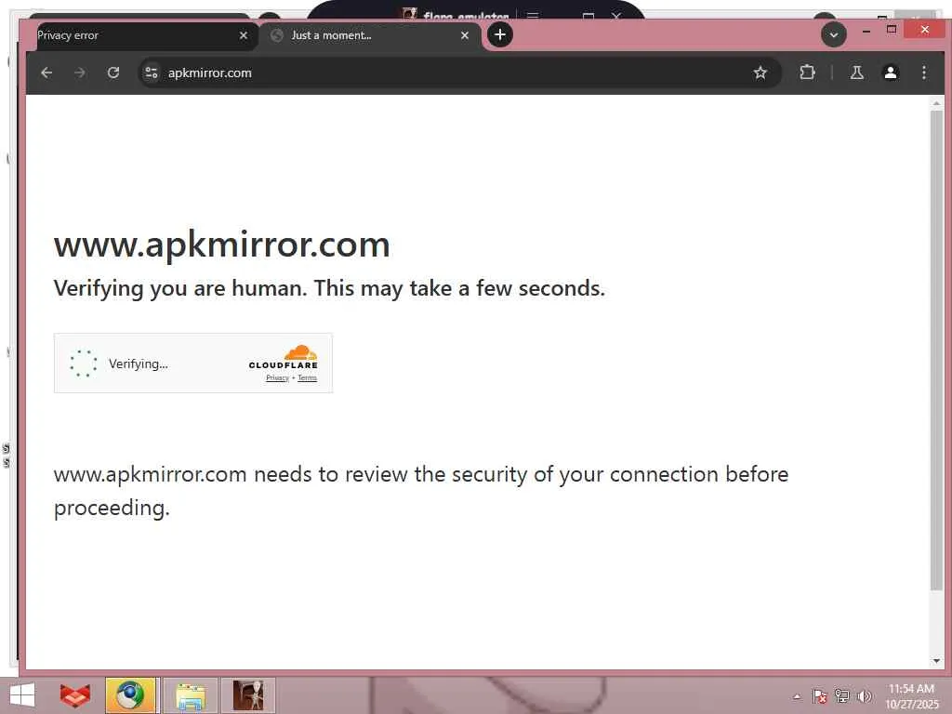Select the Chrome browser taskbar icon
Image resolution: width=952 pixels, height=714 pixels.
131,695
